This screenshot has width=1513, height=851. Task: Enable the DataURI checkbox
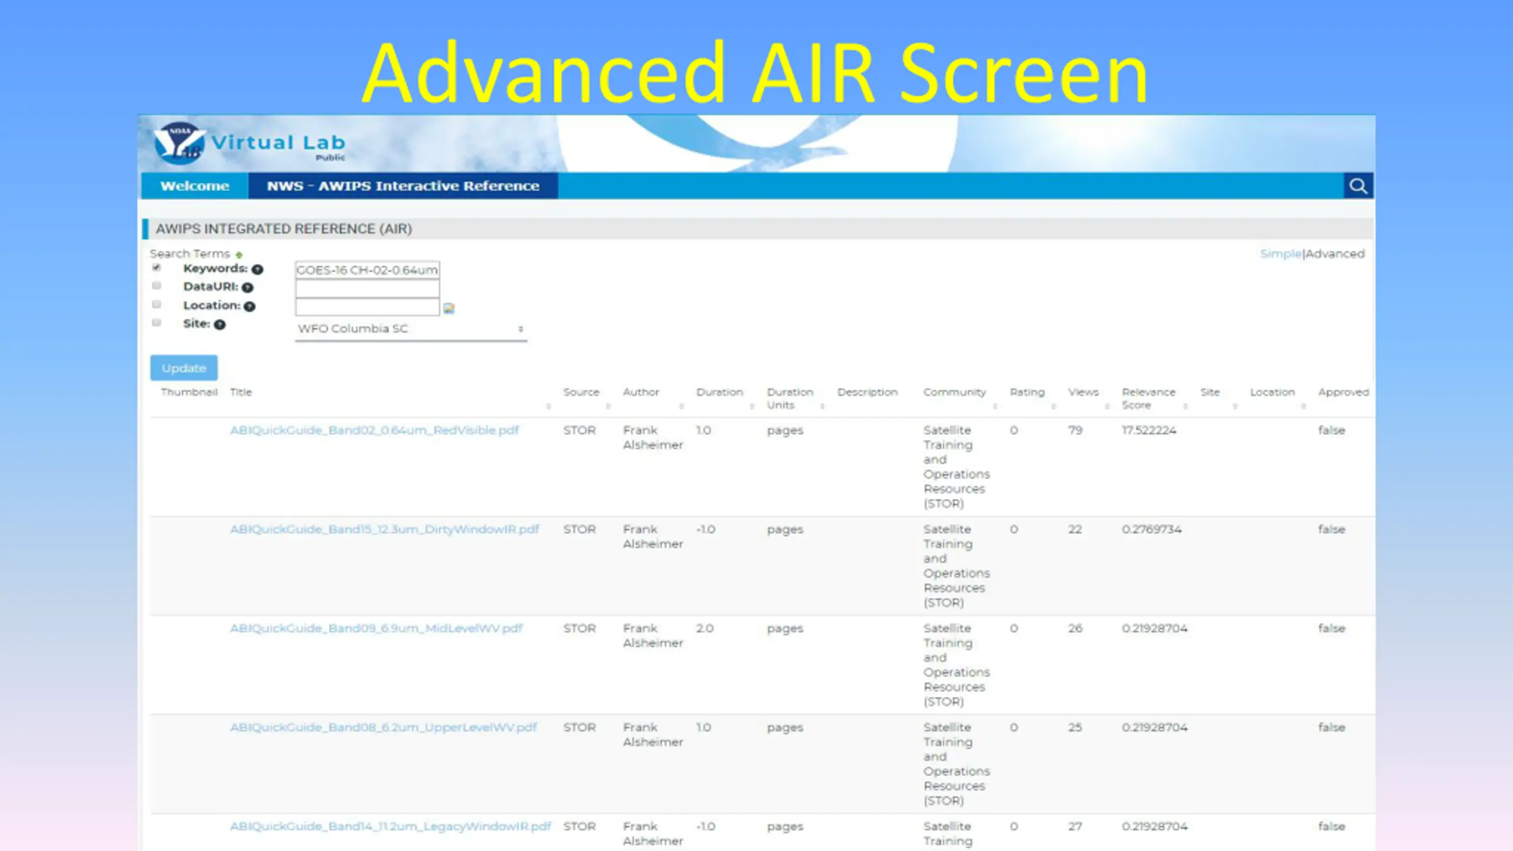157,286
